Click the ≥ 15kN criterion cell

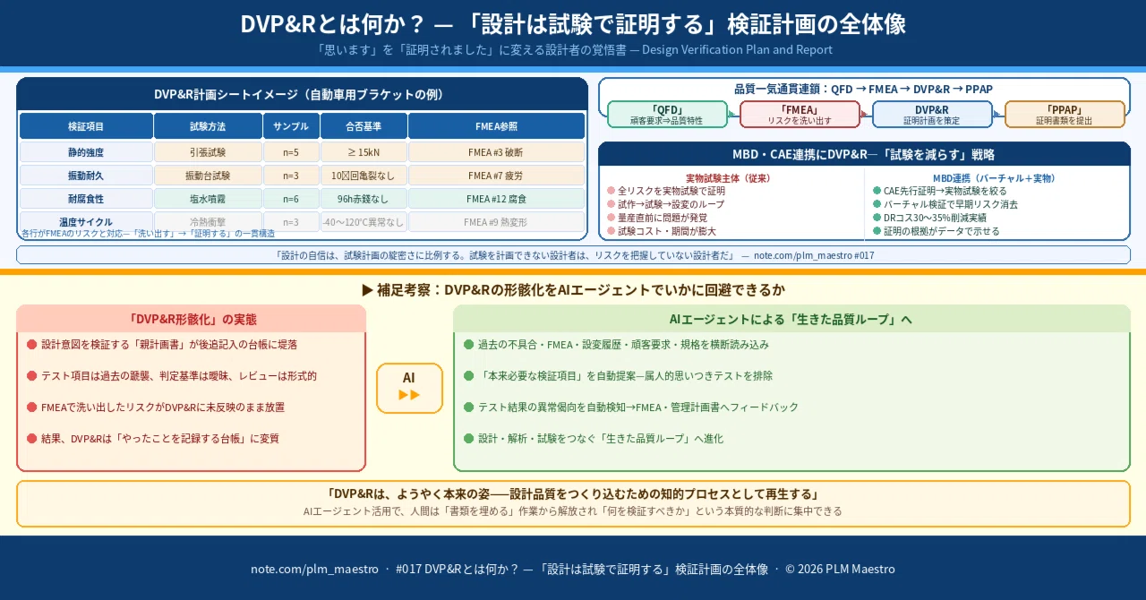pyautogui.click(x=363, y=152)
